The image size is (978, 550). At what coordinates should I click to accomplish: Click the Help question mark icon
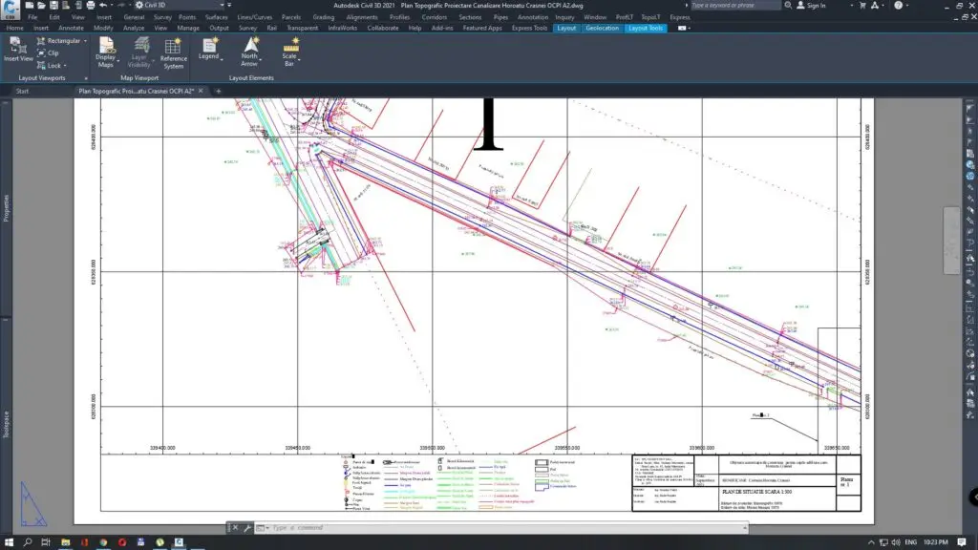click(898, 5)
